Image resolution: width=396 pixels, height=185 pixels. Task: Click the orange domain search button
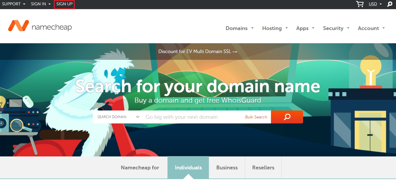coord(287,117)
